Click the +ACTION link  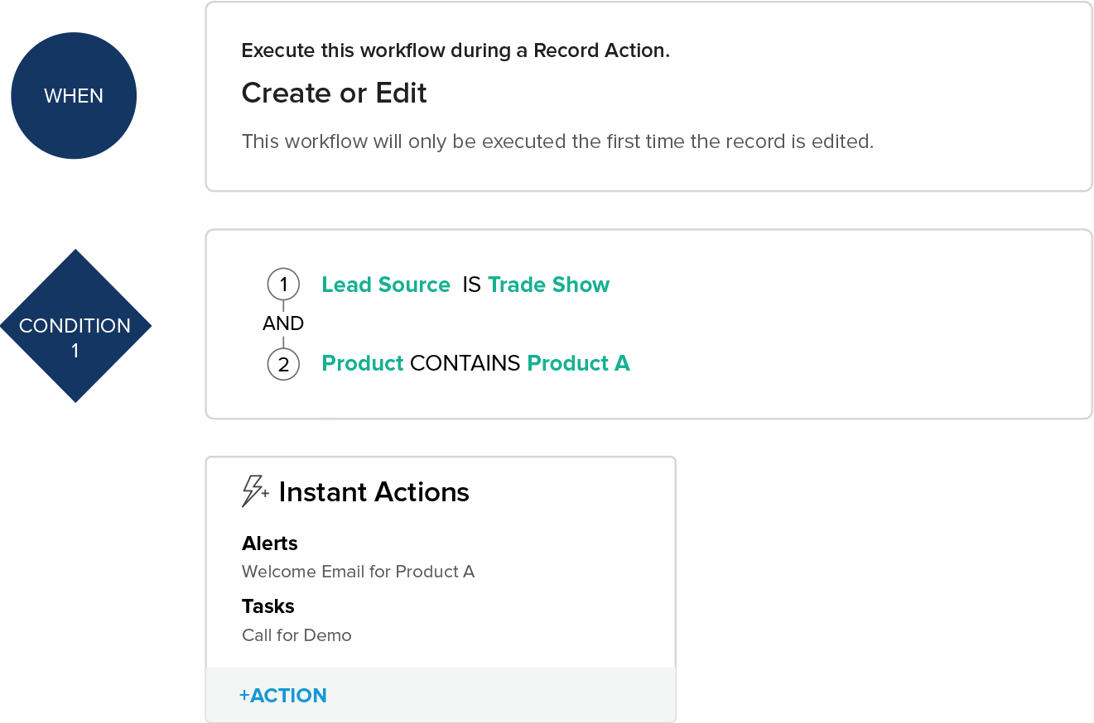(x=283, y=696)
